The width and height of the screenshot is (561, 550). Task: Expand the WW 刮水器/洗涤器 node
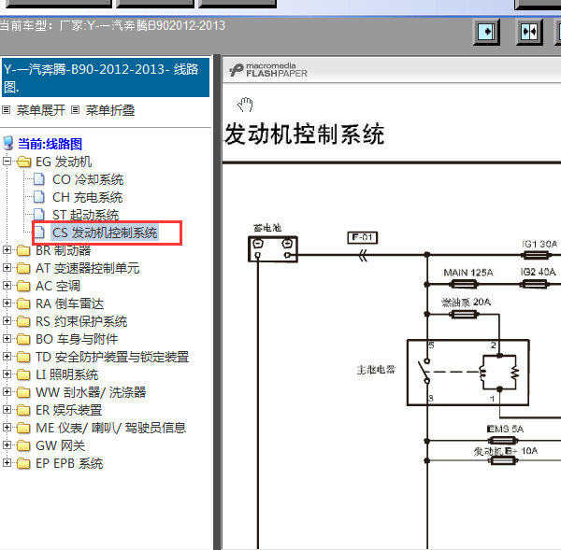pos(7,391)
